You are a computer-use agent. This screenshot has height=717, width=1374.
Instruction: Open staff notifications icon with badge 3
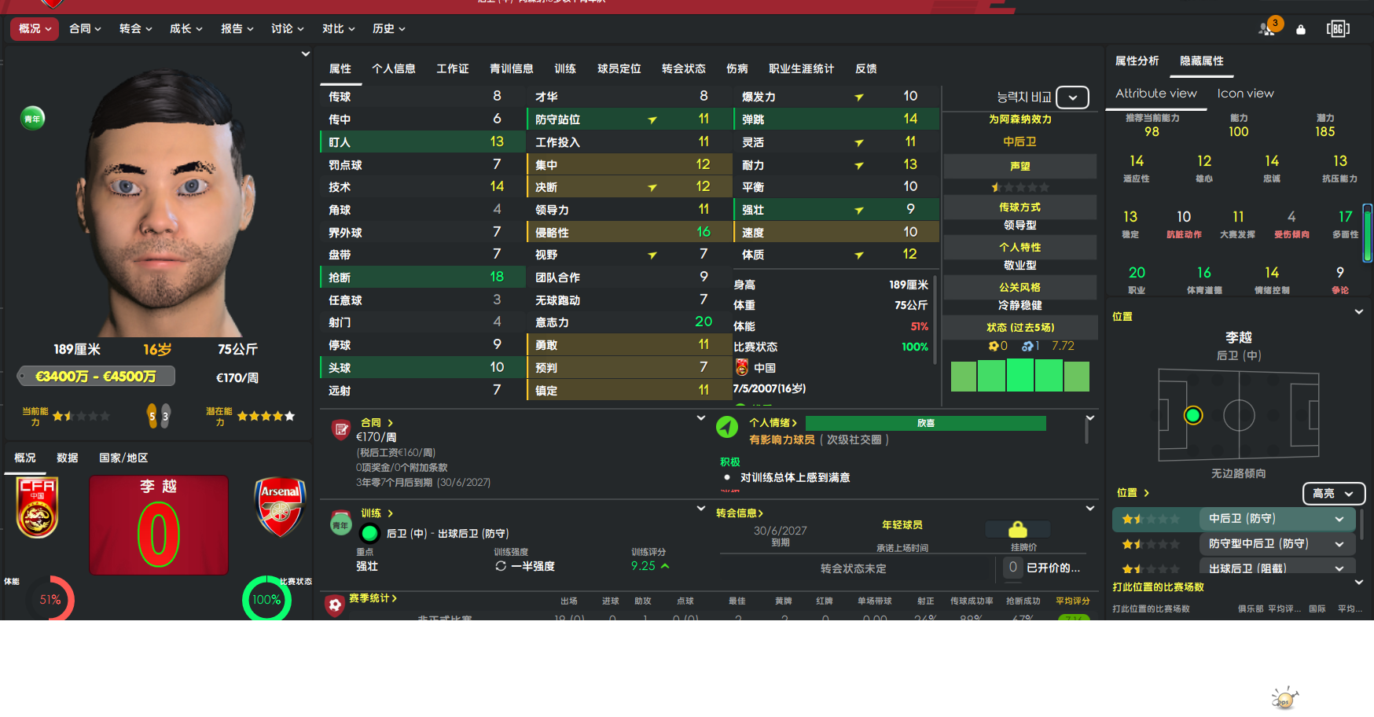[1268, 28]
